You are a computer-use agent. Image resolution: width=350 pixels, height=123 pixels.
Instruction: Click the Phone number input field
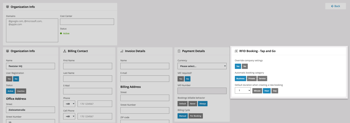point(95,104)
